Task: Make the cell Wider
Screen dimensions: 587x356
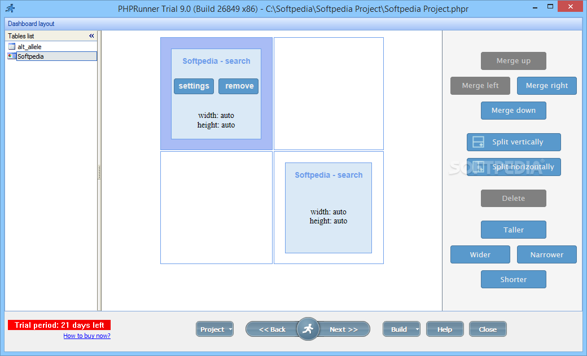Action: point(480,254)
